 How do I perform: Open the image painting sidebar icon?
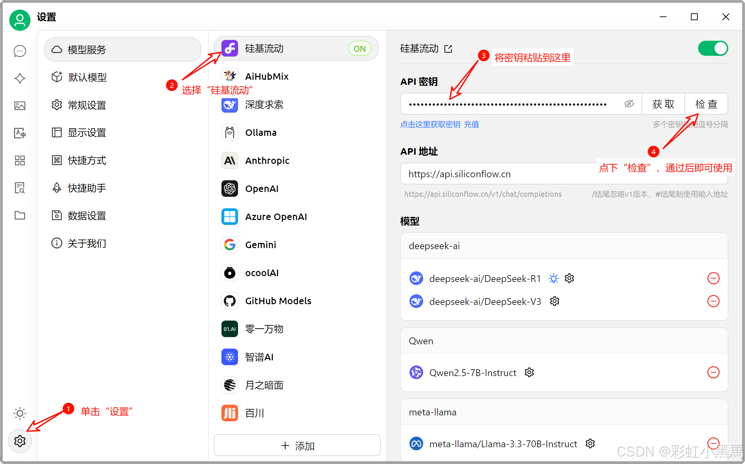click(x=20, y=106)
